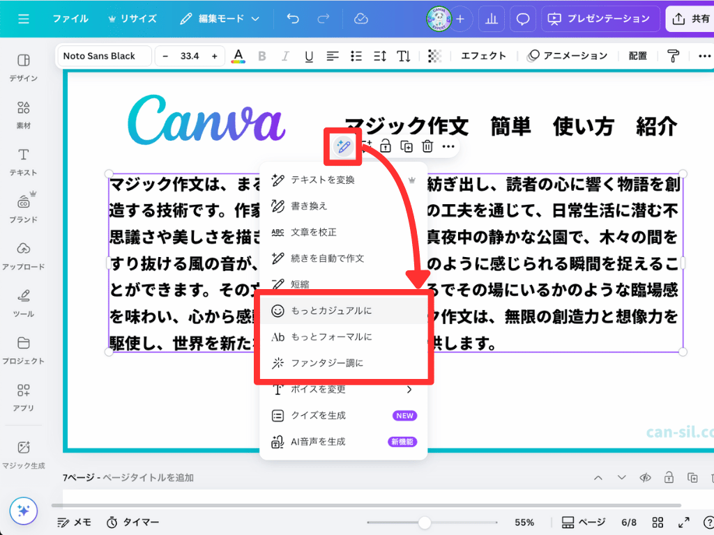The height and width of the screenshot is (535, 714).
Task: Open the Noto Sans Black font dropdown
Action: point(105,56)
